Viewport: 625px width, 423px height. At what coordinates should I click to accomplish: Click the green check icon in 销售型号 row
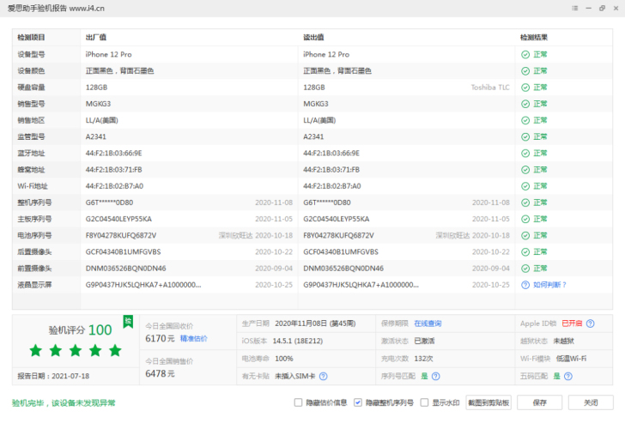(525, 104)
